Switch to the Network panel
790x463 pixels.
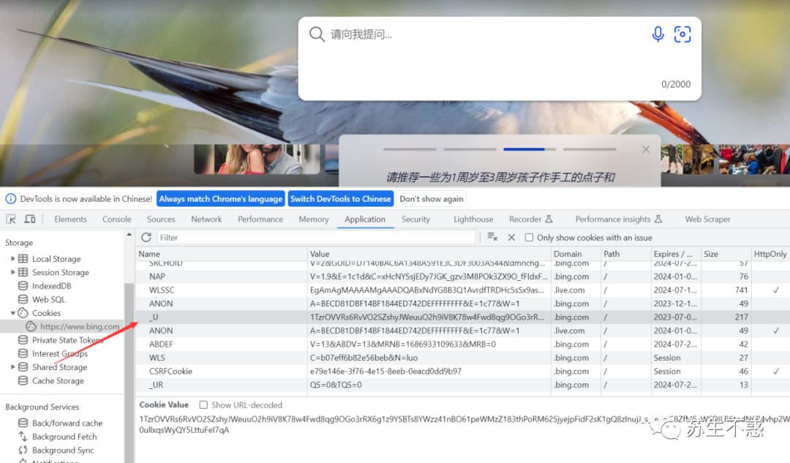(x=206, y=219)
